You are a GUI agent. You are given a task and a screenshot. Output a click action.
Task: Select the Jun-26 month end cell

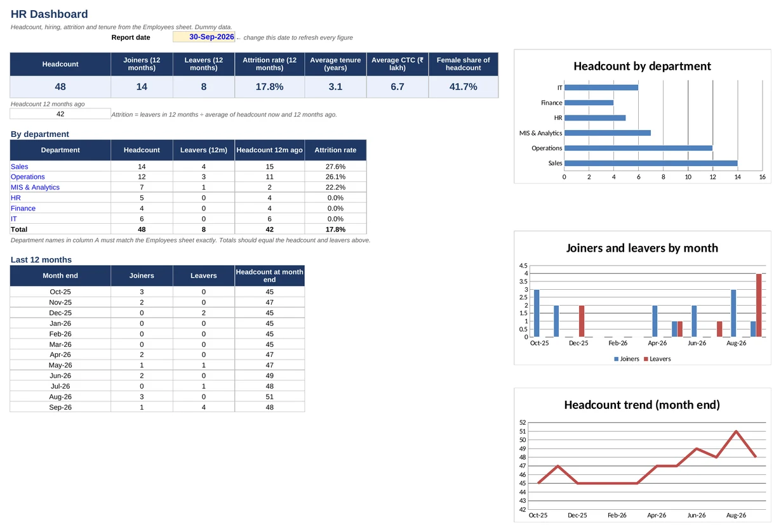(60, 376)
